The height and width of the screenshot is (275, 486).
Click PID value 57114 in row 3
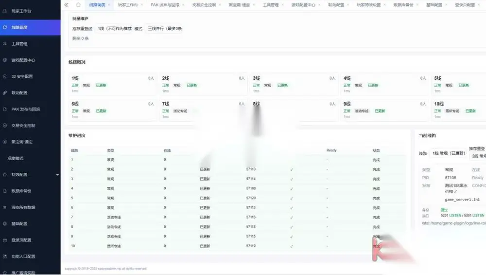[251, 179]
